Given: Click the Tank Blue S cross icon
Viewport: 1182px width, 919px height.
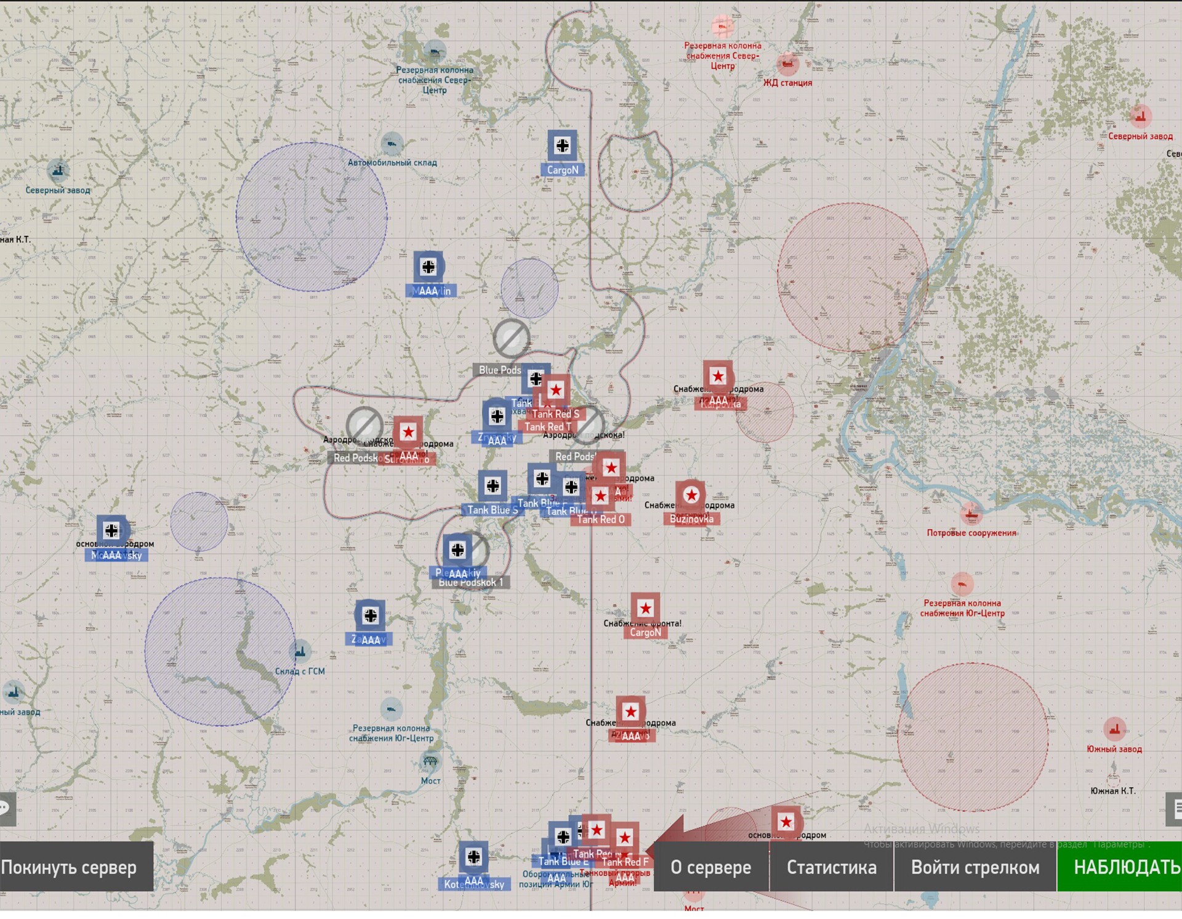Looking at the screenshot, I should click(x=492, y=486).
